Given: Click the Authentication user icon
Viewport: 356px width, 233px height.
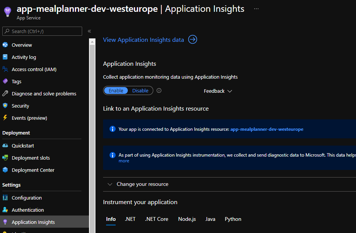Looking at the screenshot, I should 5,210.
